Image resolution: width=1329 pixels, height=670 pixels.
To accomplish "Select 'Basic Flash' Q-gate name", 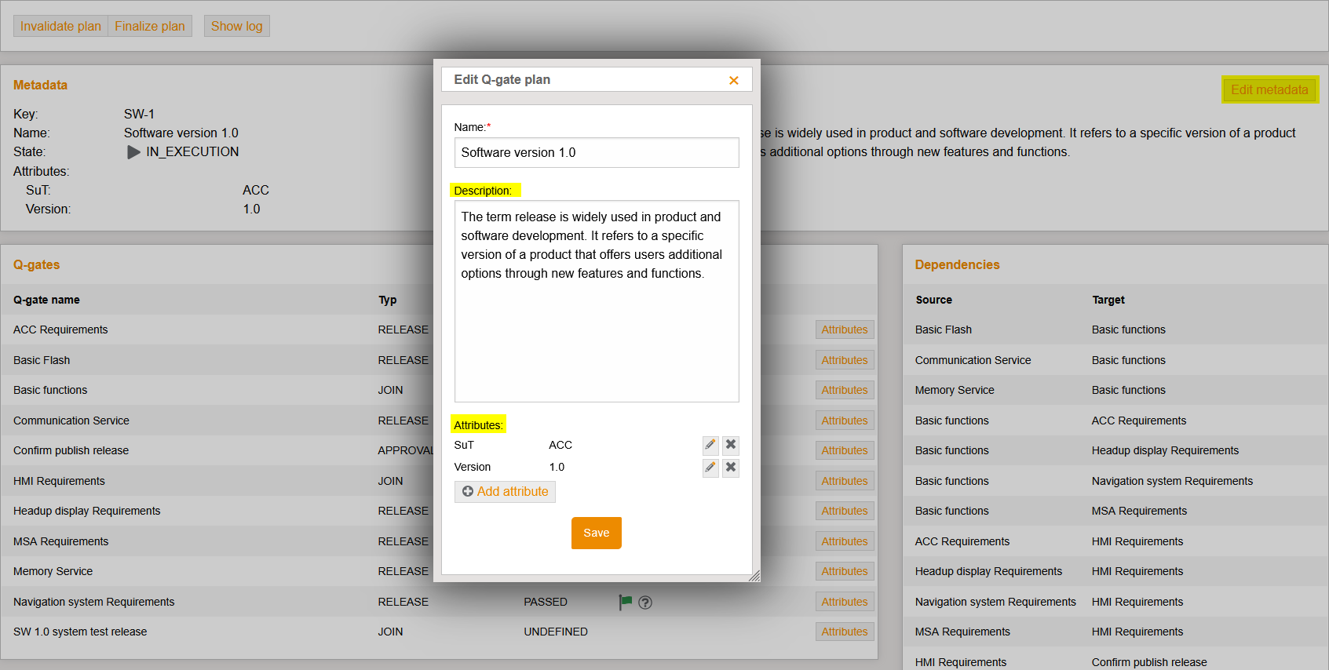I will [x=42, y=360].
